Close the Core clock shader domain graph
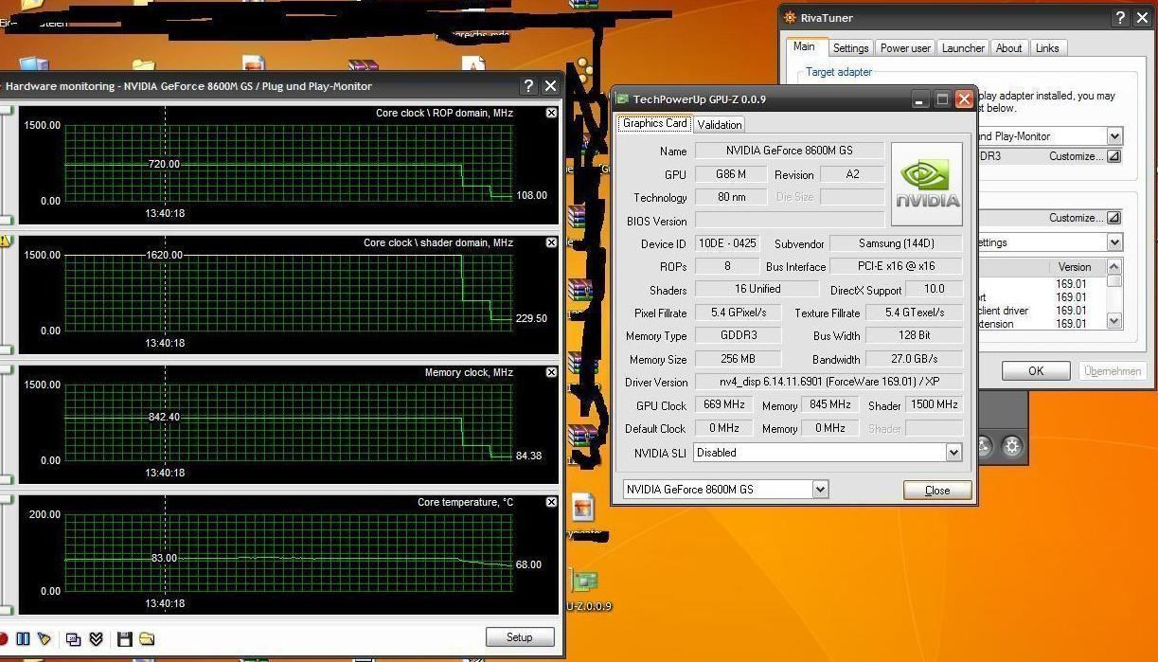Image resolution: width=1158 pixels, height=662 pixels. click(552, 242)
